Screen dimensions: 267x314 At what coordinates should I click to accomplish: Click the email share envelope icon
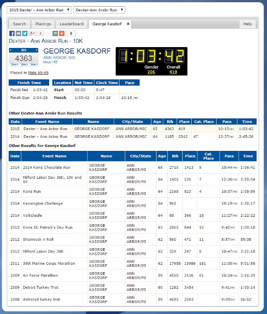click(18, 33)
